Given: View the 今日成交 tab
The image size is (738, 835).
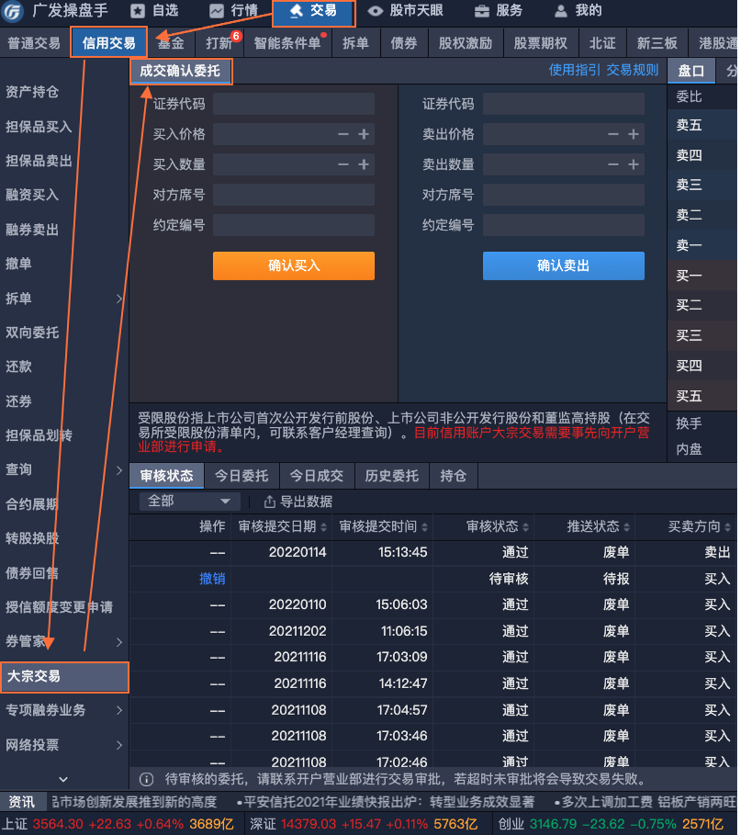Looking at the screenshot, I should [x=317, y=476].
